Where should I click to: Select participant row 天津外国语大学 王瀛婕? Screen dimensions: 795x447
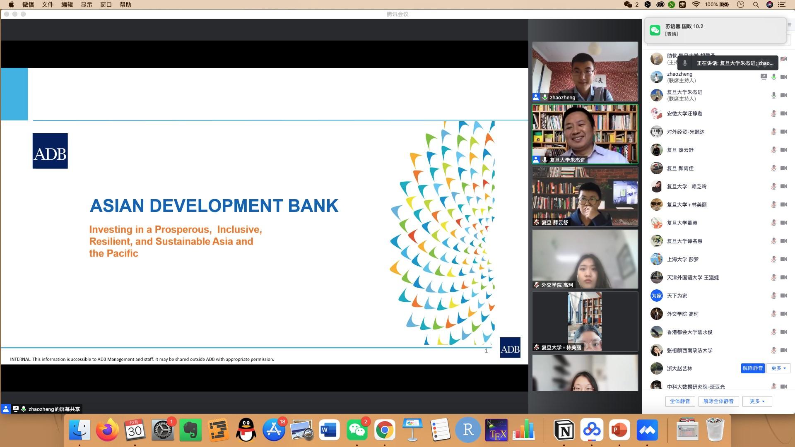[718, 277]
